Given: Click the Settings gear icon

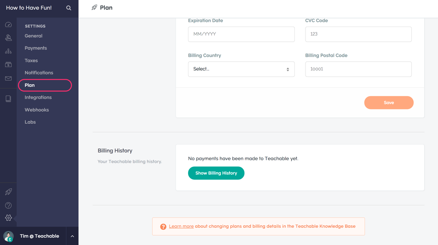Looking at the screenshot, I should 8,218.
